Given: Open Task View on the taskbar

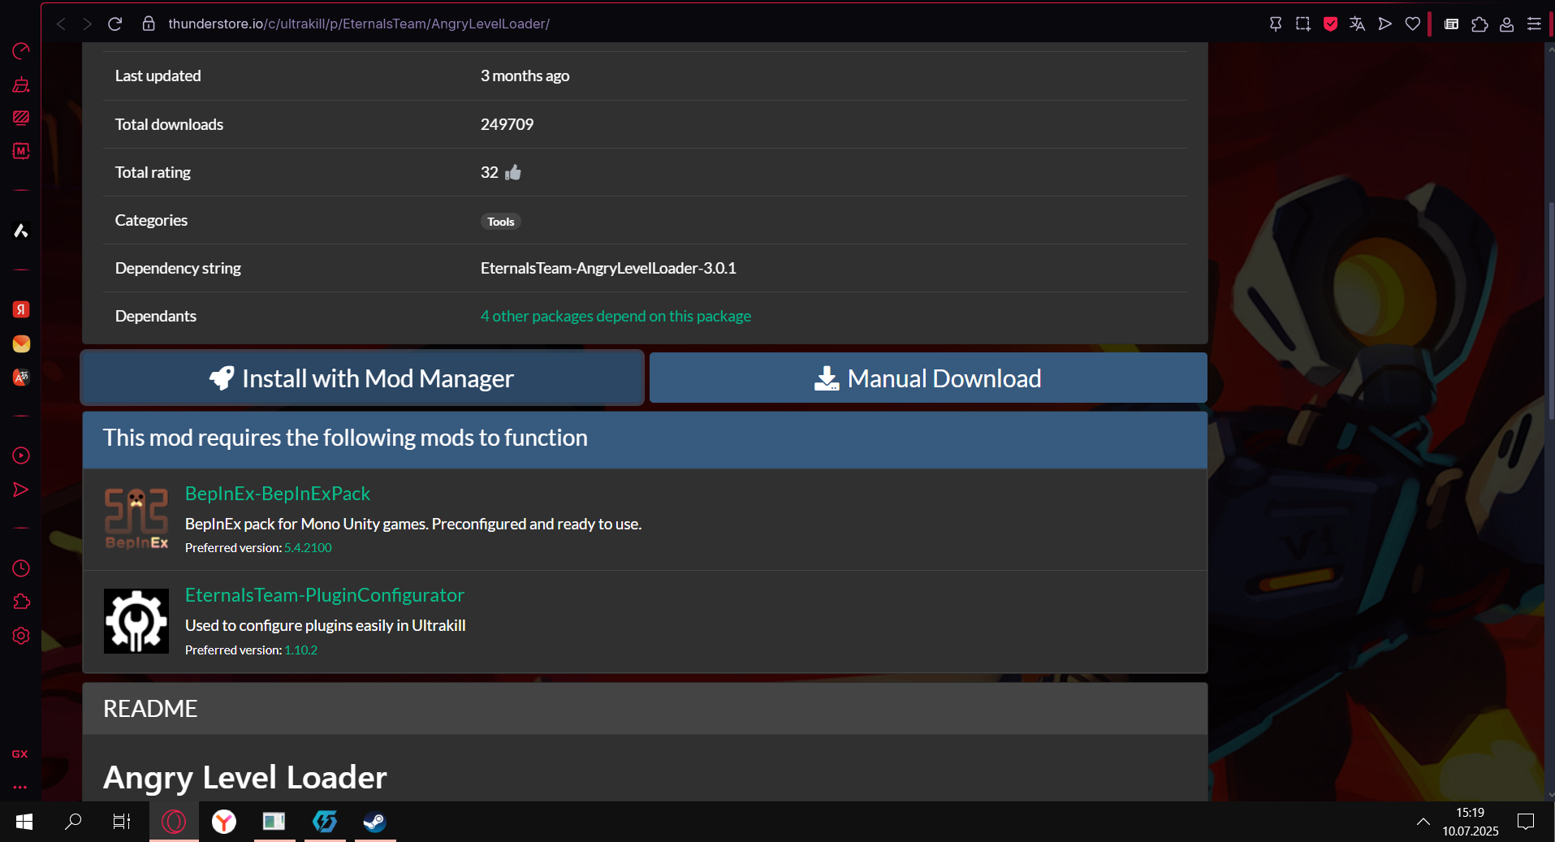Looking at the screenshot, I should point(121,822).
